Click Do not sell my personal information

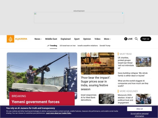(140, 115)
